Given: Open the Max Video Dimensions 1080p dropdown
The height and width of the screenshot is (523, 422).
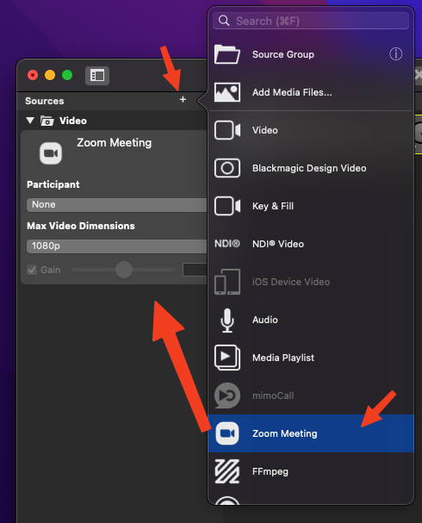Looking at the screenshot, I should pos(116,246).
